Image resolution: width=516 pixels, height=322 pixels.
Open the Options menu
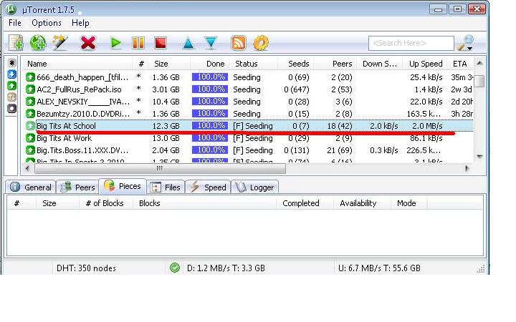[47, 23]
